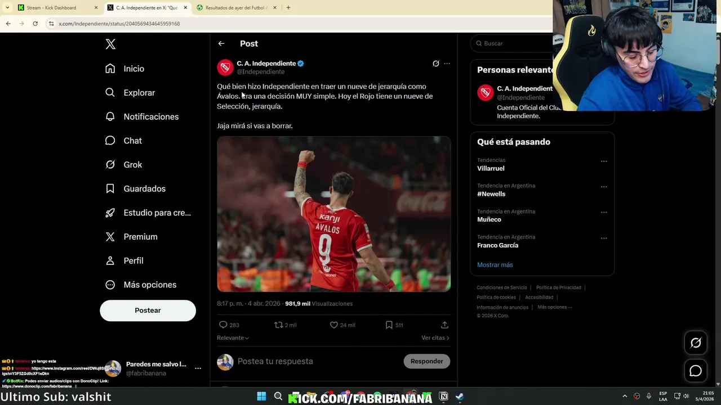Open Información de anuncios link
The image size is (721, 405).
click(x=502, y=308)
